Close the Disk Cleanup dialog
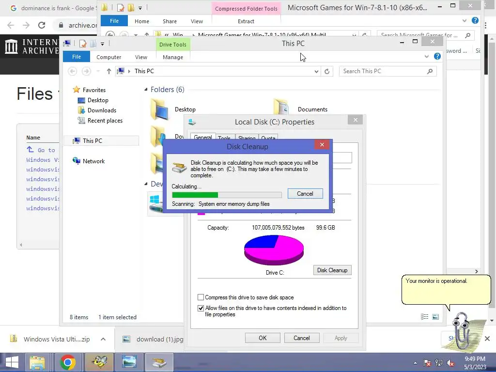Screen dimensions: 496x372 [x=322, y=144]
